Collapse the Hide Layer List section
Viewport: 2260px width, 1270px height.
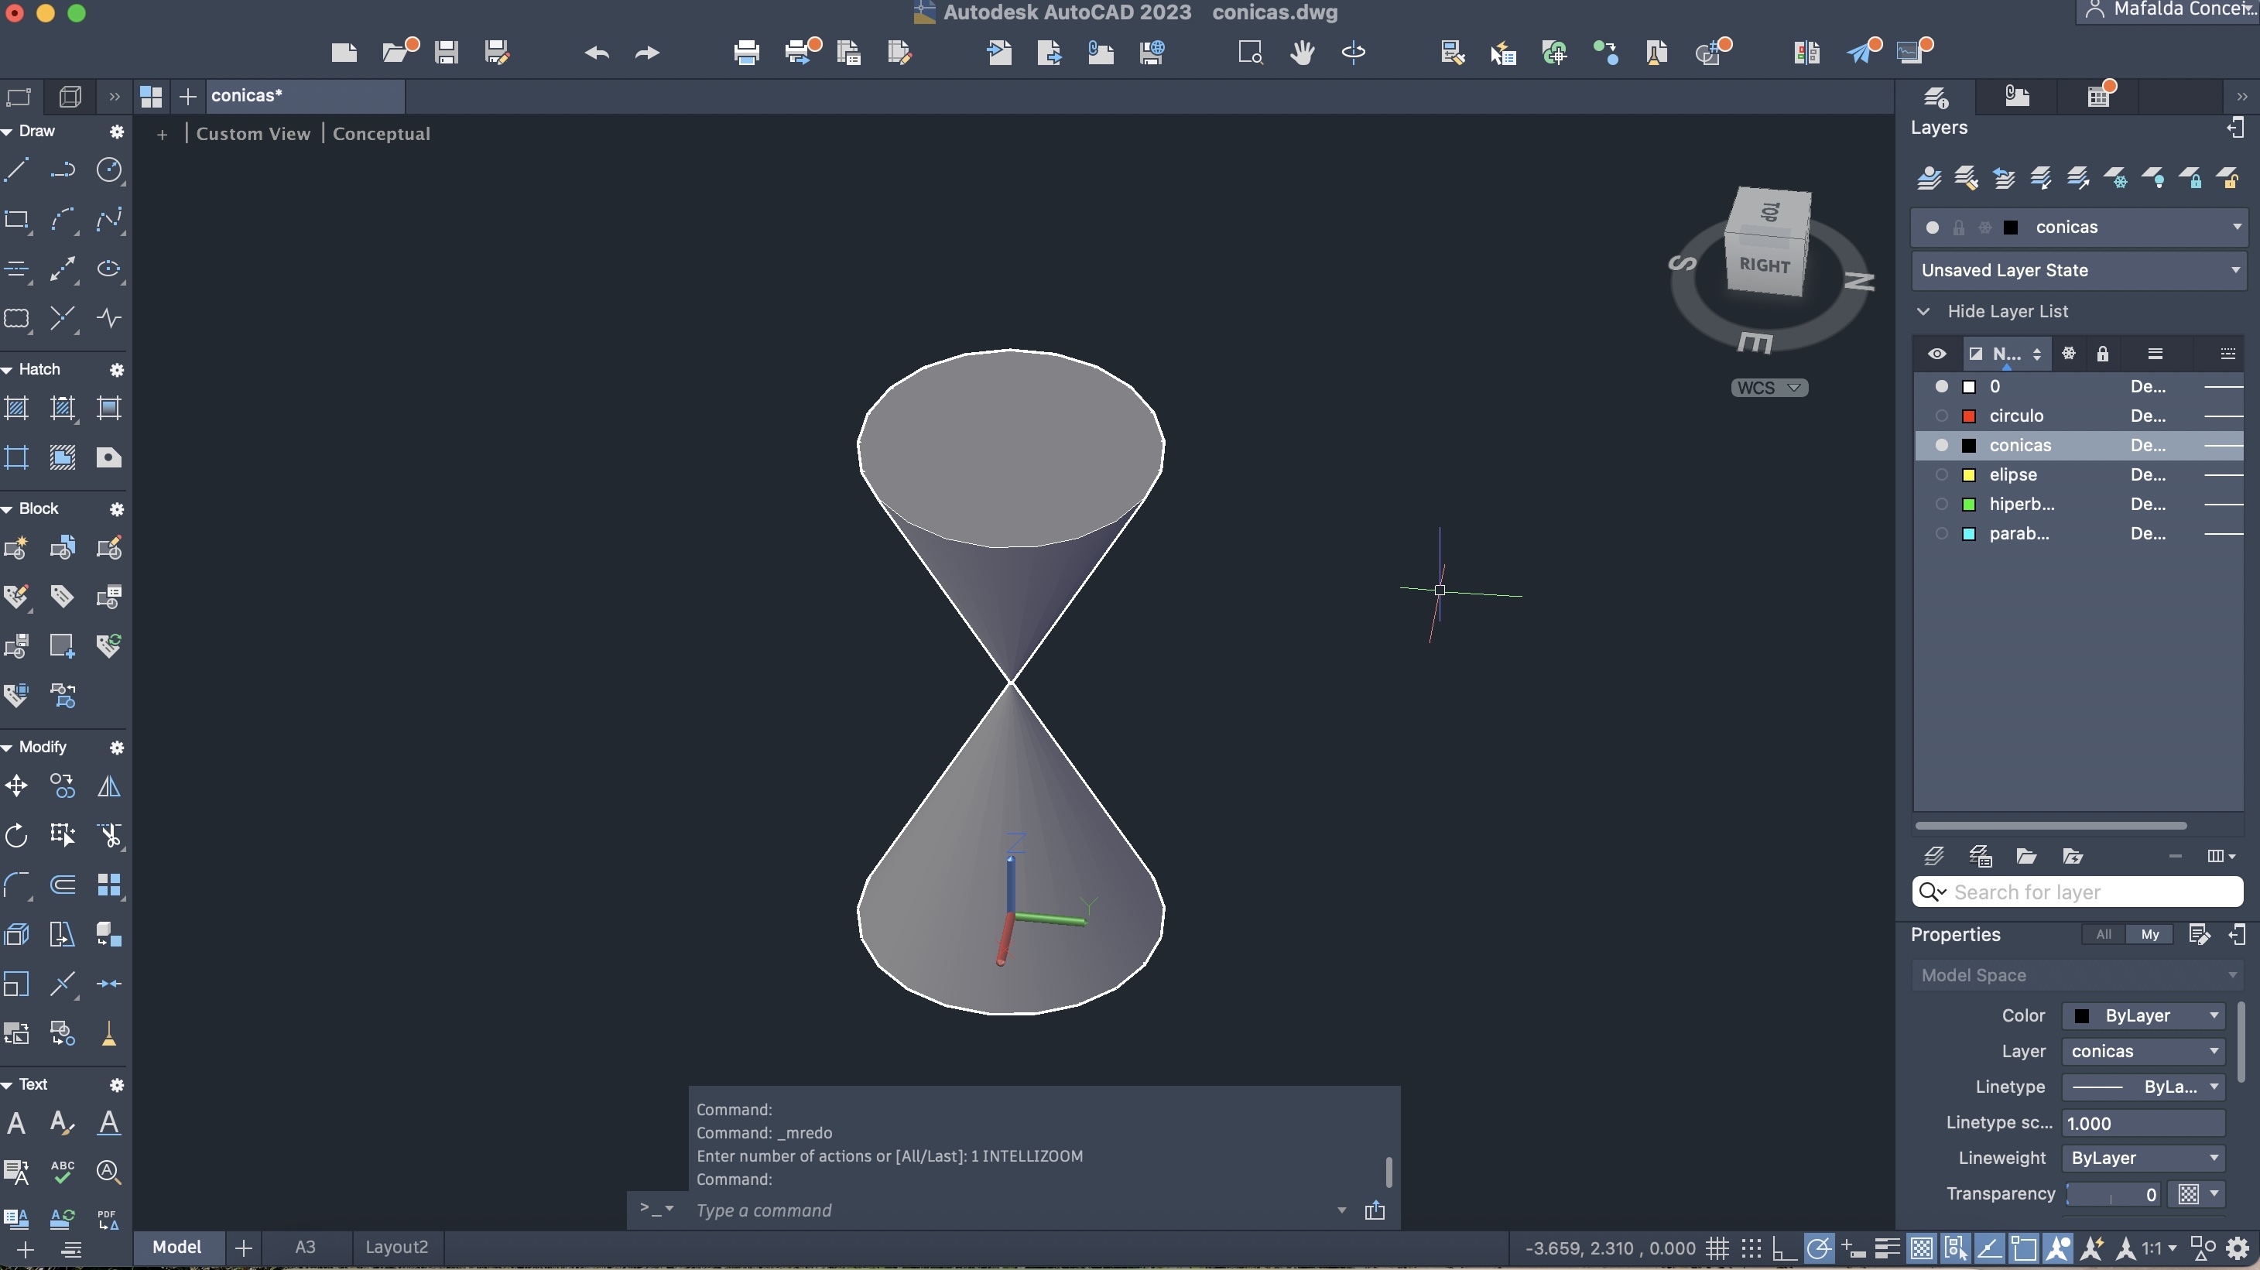(x=1923, y=311)
